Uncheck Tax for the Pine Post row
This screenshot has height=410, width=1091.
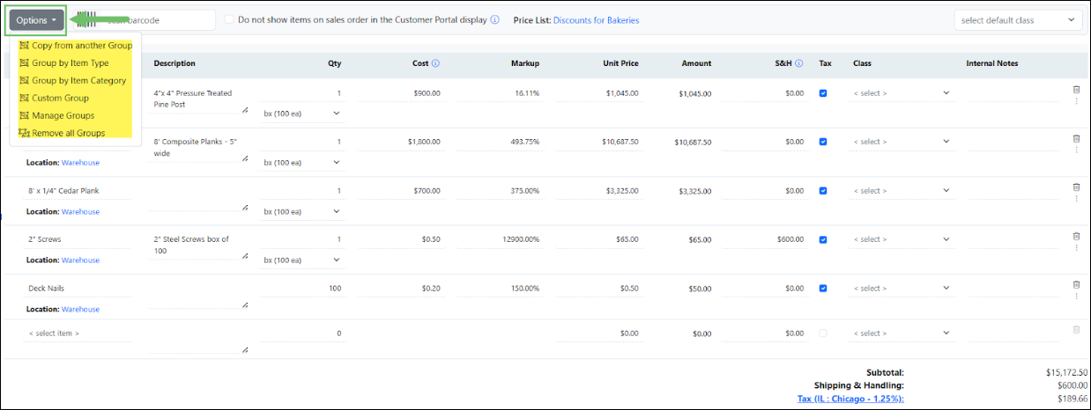(x=823, y=92)
